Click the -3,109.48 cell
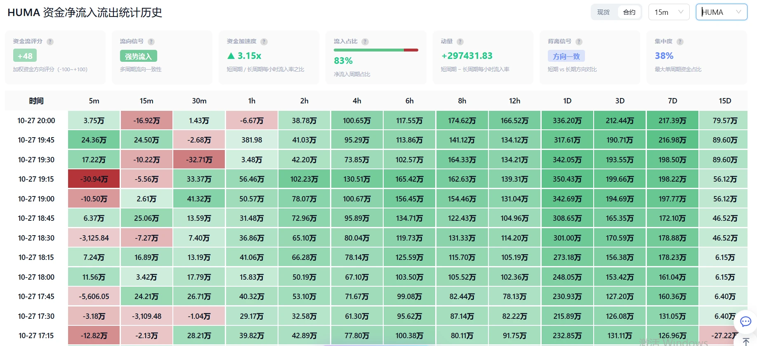This screenshot has height=346, width=757. [x=146, y=316]
